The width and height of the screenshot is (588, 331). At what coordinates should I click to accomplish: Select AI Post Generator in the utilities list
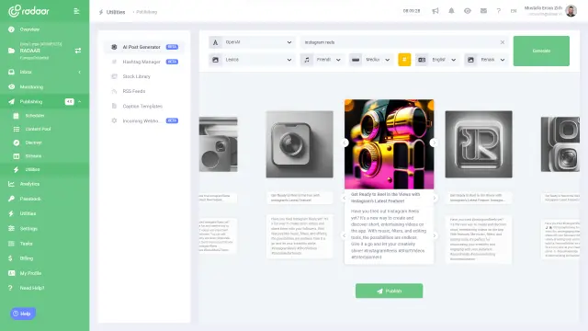144,47
